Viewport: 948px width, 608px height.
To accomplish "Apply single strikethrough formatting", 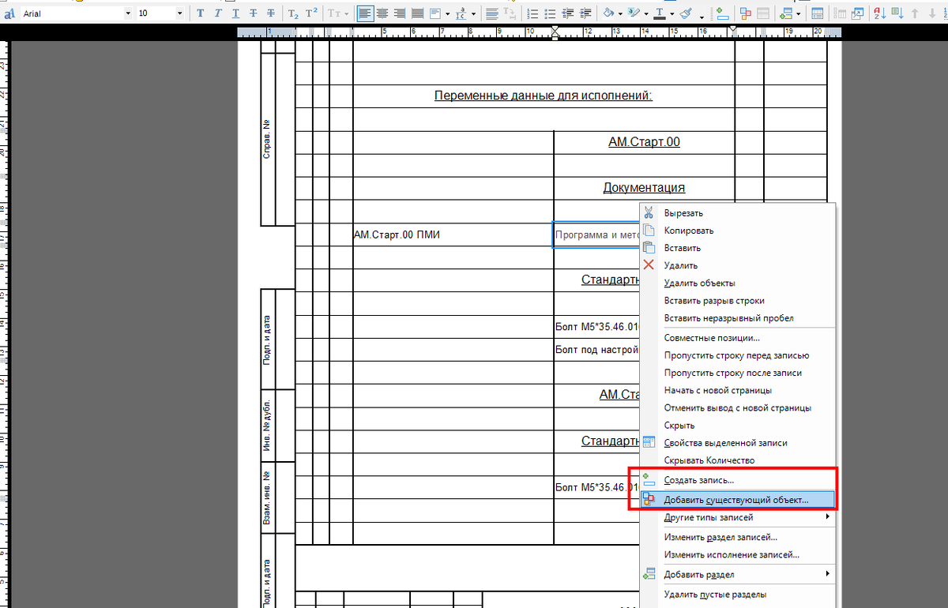I will point(253,13).
